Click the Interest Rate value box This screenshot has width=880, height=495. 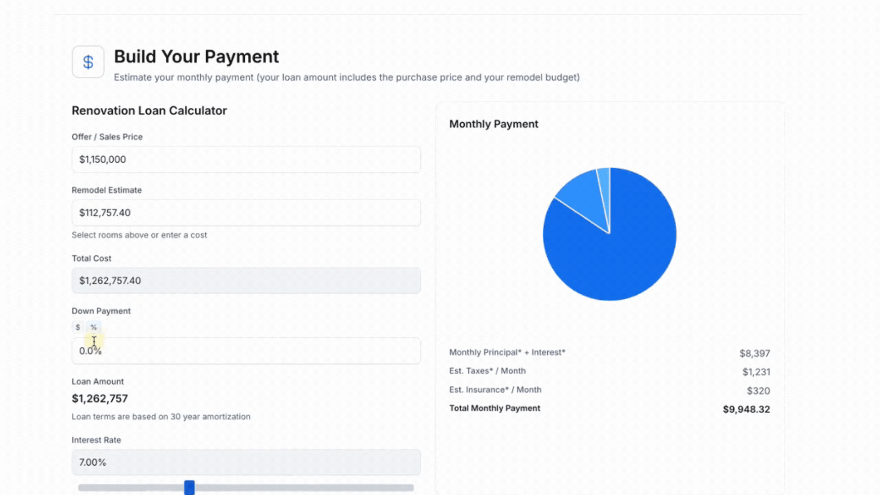pyautogui.click(x=246, y=462)
